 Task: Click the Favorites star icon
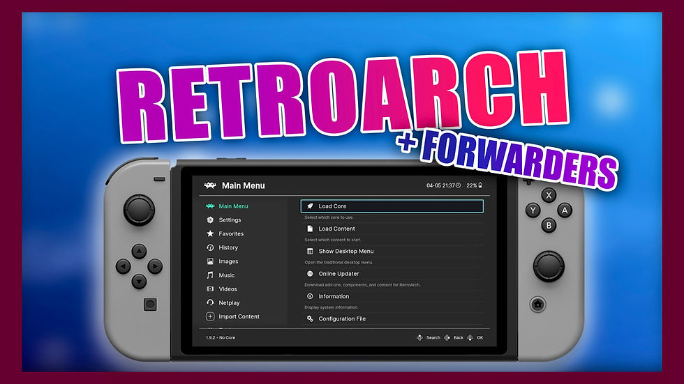tap(210, 233)
